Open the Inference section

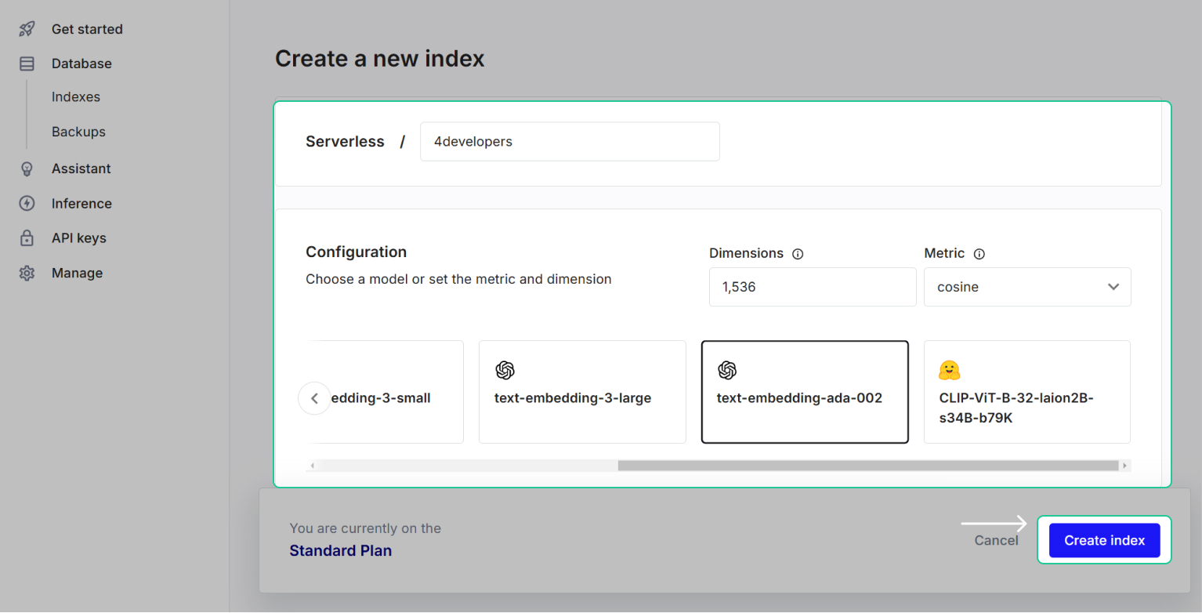[81, 203]
